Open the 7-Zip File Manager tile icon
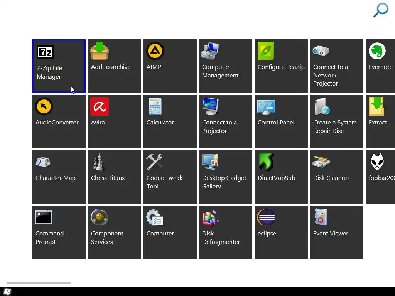The width and height of the screenshot is (395, 296). pos(45,52)
